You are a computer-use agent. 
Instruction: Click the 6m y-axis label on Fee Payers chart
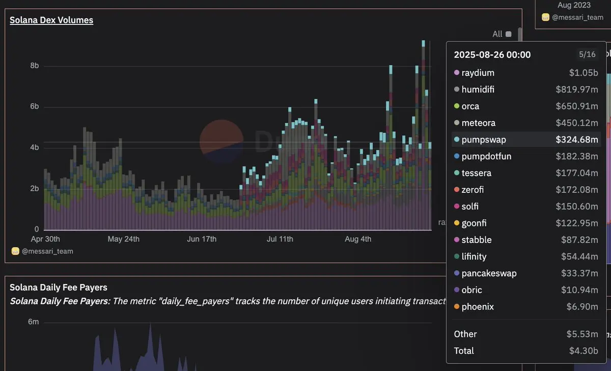(33, 322)
